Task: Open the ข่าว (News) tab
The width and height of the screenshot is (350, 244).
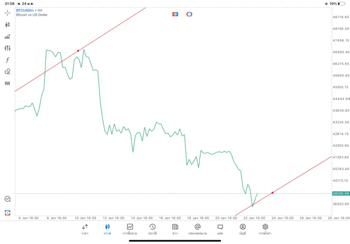Action: pos(174,229)
